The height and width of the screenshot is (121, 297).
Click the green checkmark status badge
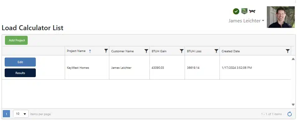click(236, 12)
